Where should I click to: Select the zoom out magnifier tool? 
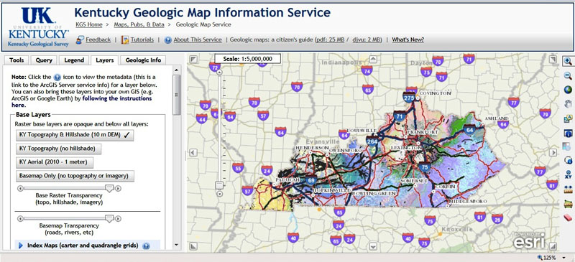coord(568,75)
